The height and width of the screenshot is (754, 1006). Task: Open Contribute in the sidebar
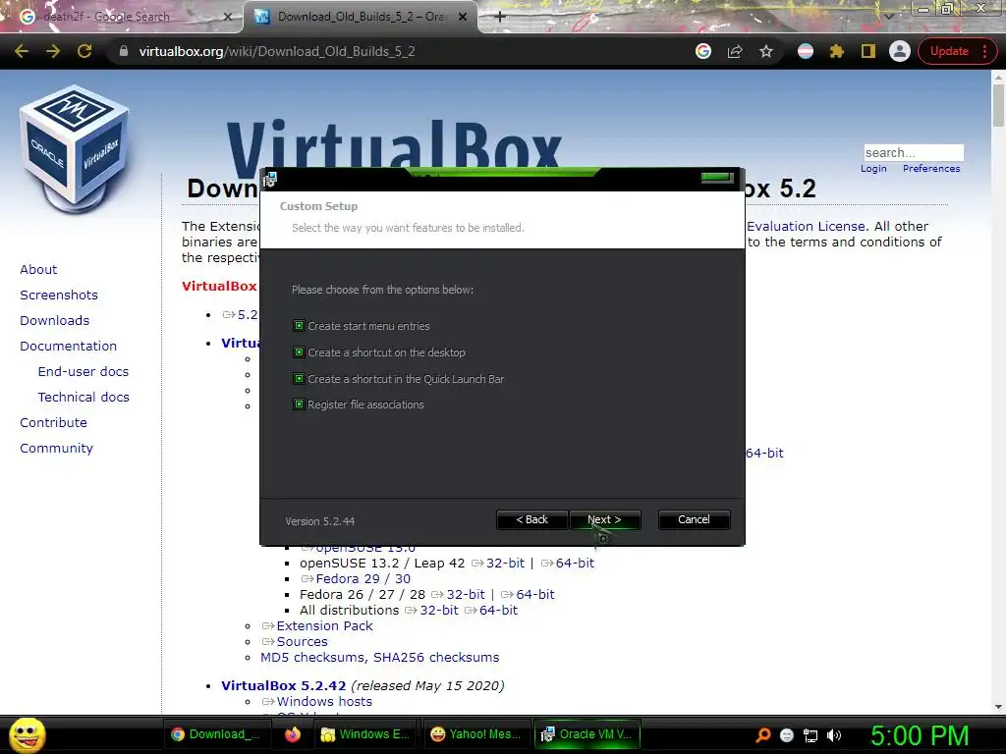pyautogui.click(x=53, y=423)
